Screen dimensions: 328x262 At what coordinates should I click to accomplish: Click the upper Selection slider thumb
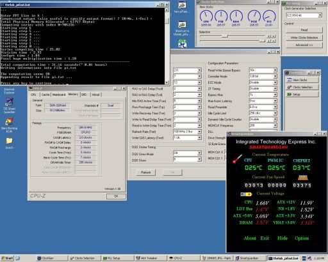coord(225,36)
